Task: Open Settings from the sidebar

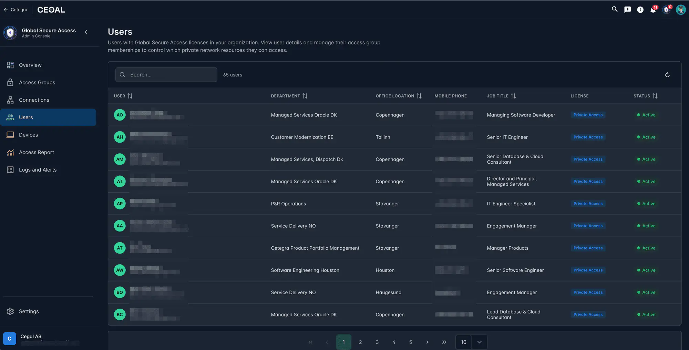Action: 48,311
